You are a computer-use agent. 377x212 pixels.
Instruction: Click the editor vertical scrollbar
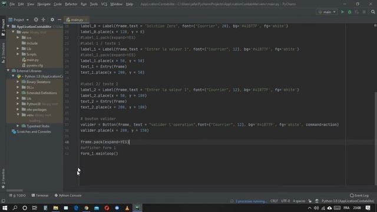375,138
